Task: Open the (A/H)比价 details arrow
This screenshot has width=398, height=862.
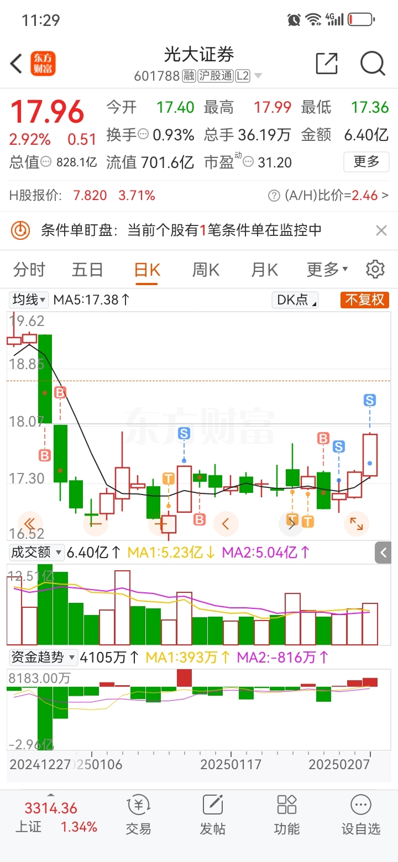Action: tap(385, 196)
